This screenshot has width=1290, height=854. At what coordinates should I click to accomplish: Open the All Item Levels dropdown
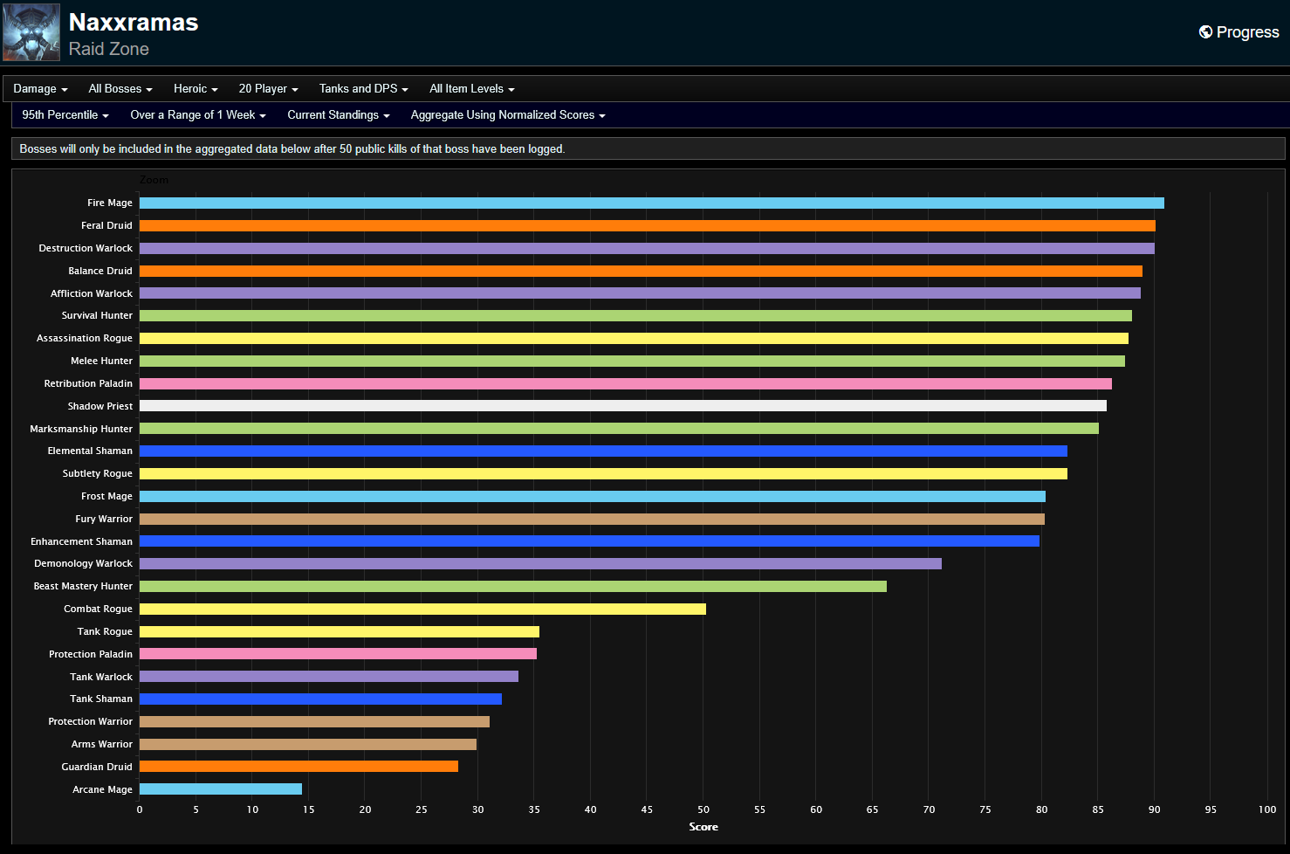(471, 88)
